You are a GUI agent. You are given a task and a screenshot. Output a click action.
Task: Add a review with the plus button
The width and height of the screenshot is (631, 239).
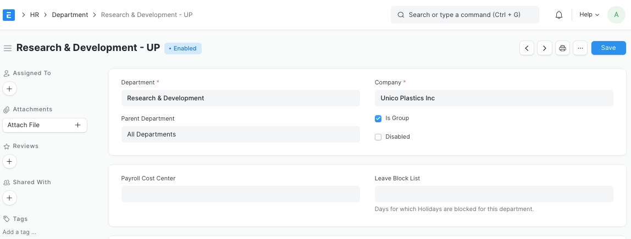click(x=10, y=162)
